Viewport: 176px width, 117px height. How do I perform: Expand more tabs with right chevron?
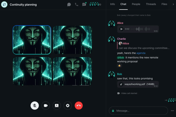coord(173,4)
